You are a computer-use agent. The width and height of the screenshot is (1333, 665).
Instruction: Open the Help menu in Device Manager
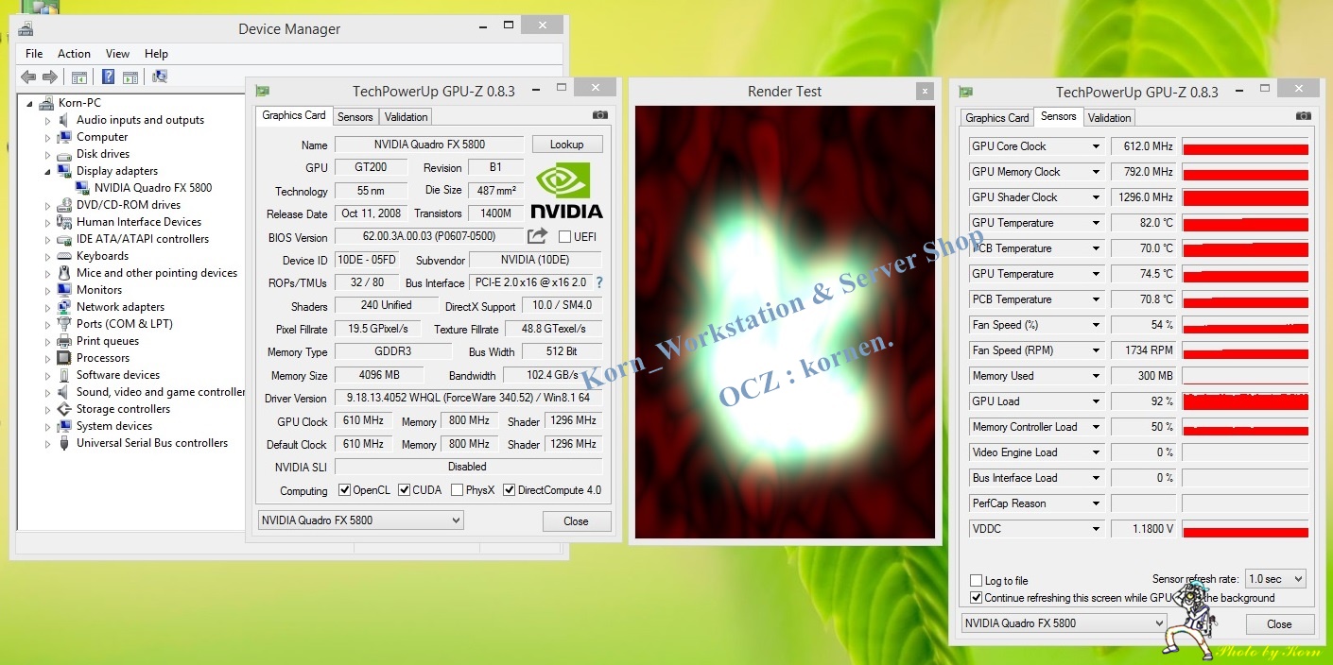click(x=156, y=54)
